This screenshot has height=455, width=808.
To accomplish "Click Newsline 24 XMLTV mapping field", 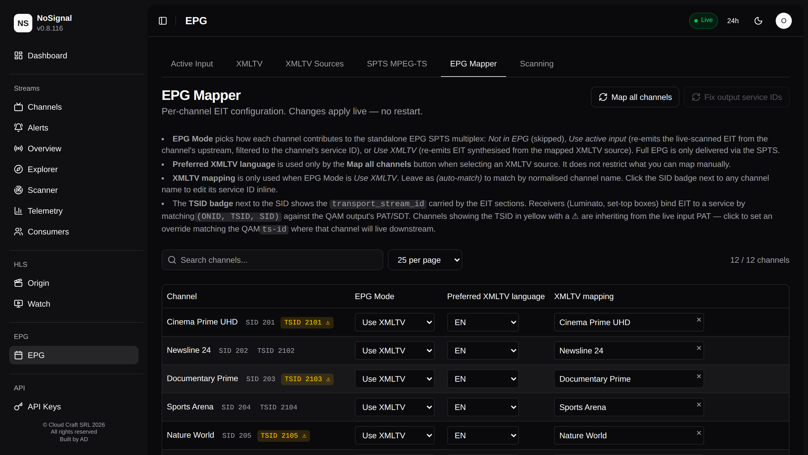I will pos(629,350).
